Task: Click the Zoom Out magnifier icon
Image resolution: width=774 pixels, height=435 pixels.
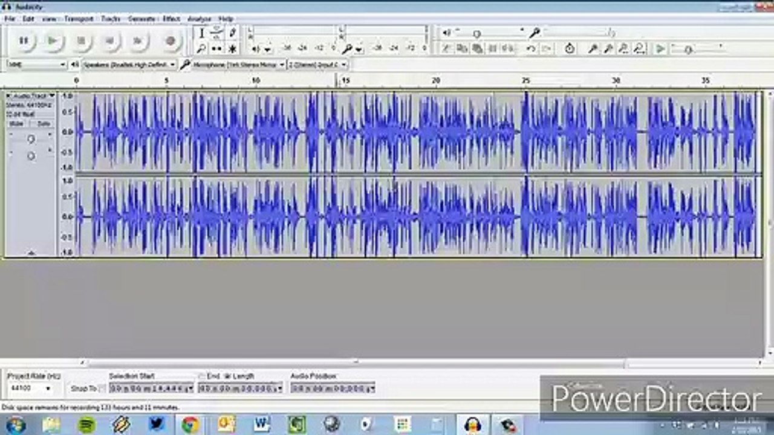Action: (608, 48)
